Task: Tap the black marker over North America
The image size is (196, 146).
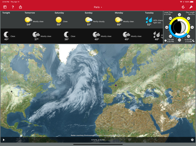Action: point(12,91)
